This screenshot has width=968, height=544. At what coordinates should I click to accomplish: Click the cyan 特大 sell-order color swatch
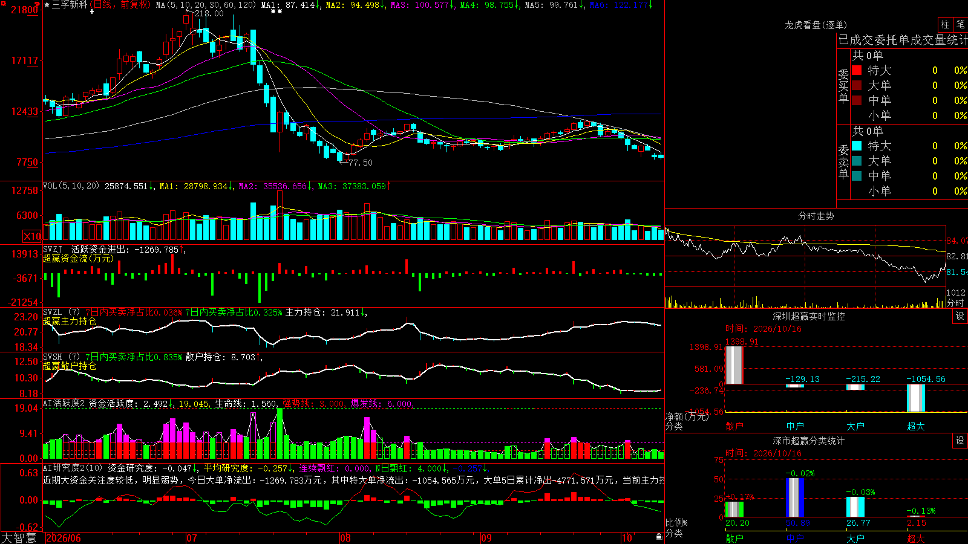coord(857,146)
